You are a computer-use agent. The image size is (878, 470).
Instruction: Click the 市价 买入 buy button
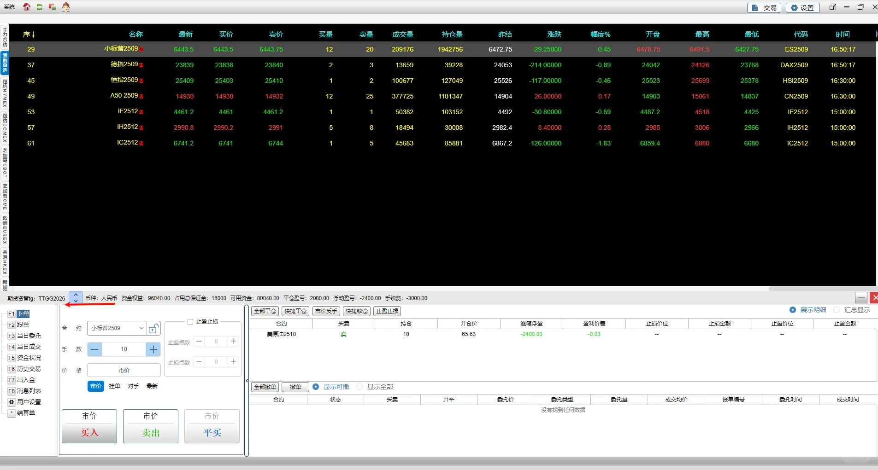pos(89,426)
